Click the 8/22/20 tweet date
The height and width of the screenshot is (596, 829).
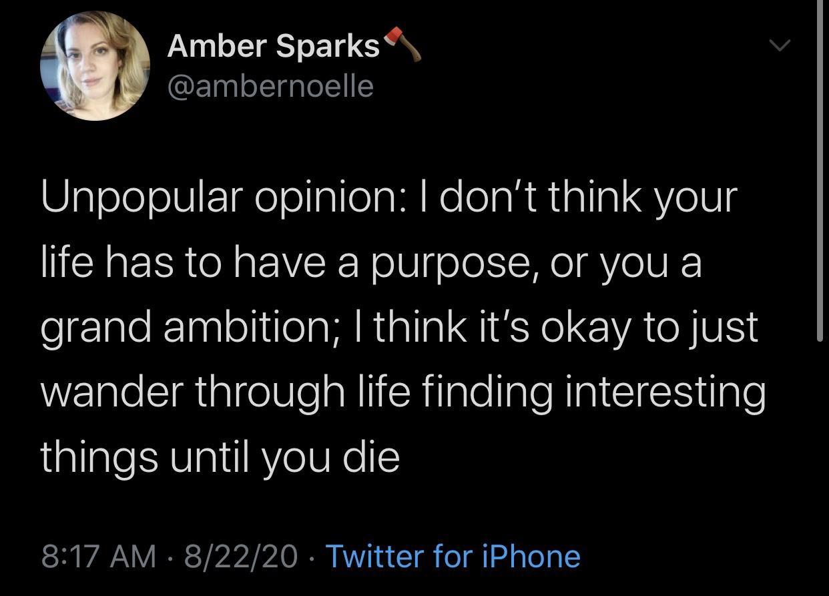tap(243, 556)
